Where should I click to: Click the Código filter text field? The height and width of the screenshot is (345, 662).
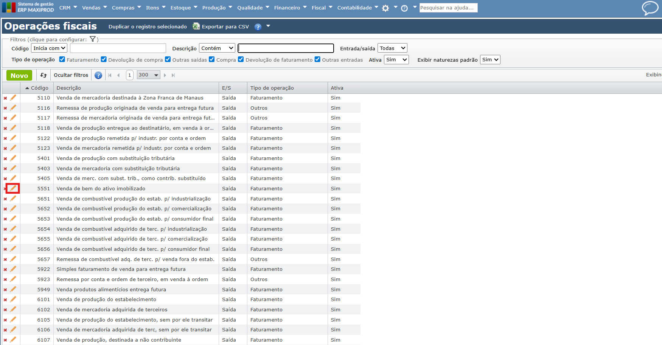[118, 48]
